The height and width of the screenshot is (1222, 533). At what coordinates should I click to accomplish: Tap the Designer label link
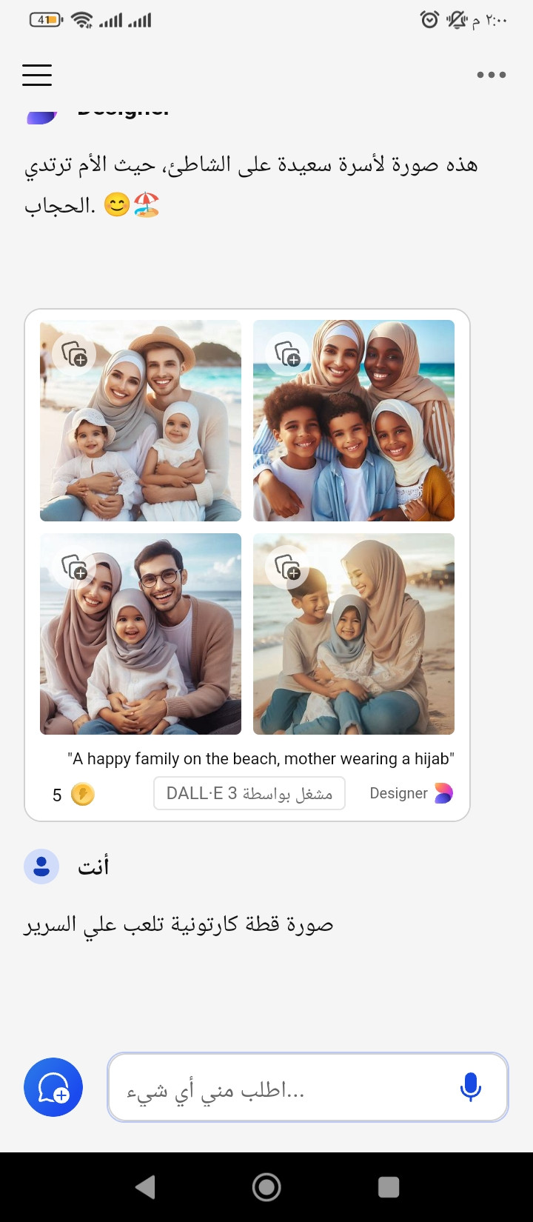click(x=398, y=793)
